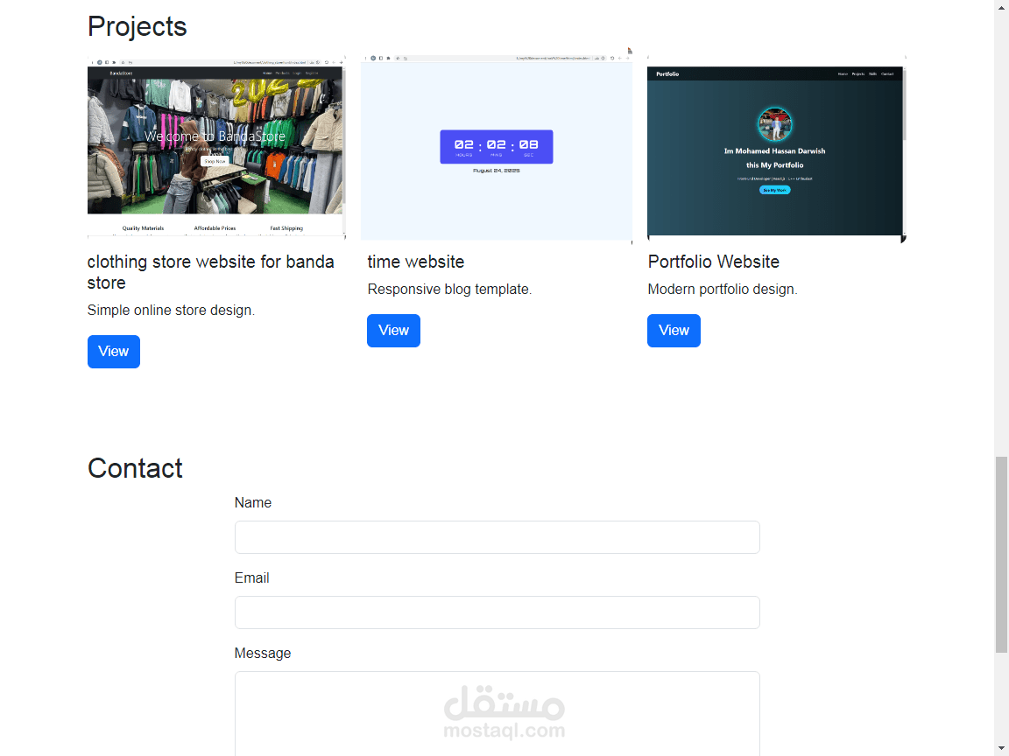Open the Portfolio Website screenshot thumbnail
The image size is (1009, 756).
pyautogui.click(x=777, y=149)
